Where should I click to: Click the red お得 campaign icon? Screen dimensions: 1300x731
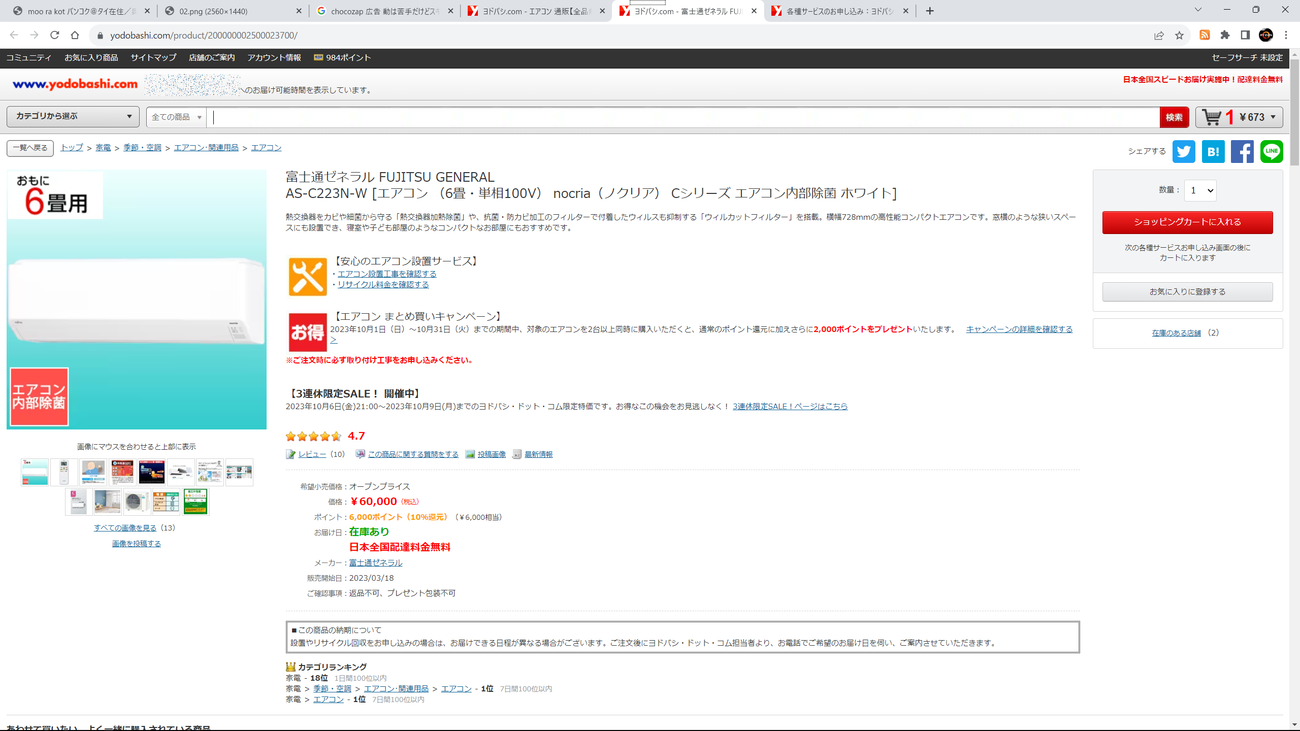[x=307, y=333]
